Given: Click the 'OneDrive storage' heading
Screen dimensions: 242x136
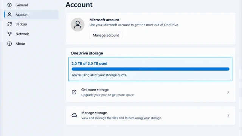Looking at the screenshot, I should pyautogui.click(x=87, y=53).
